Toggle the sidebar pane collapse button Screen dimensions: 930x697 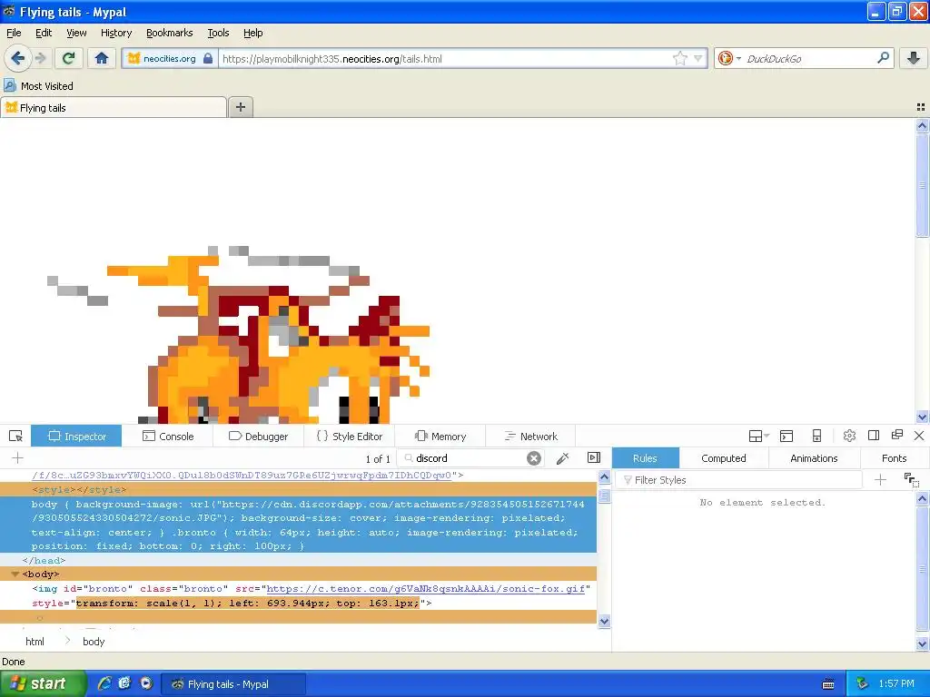(x=594, y=457)
